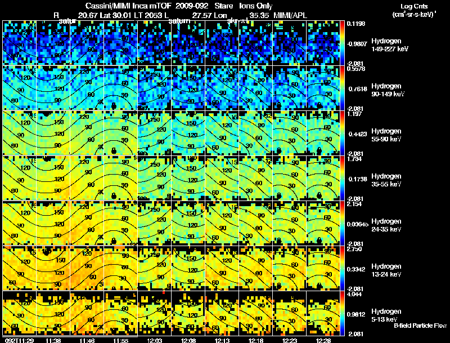Click the color bar beside 149-227 keV row

(x=342, y=43)
